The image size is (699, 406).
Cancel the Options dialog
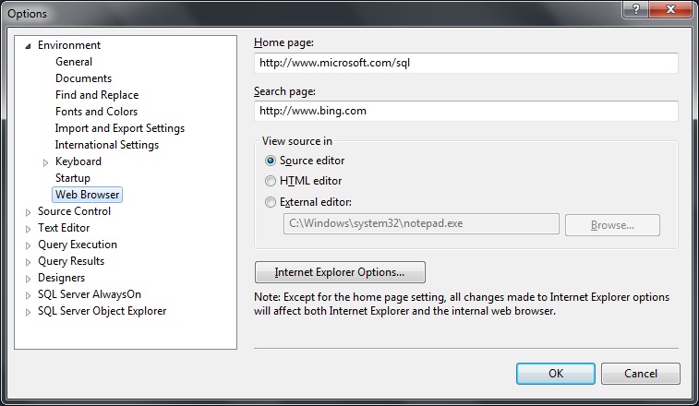(x=640, y=374)
